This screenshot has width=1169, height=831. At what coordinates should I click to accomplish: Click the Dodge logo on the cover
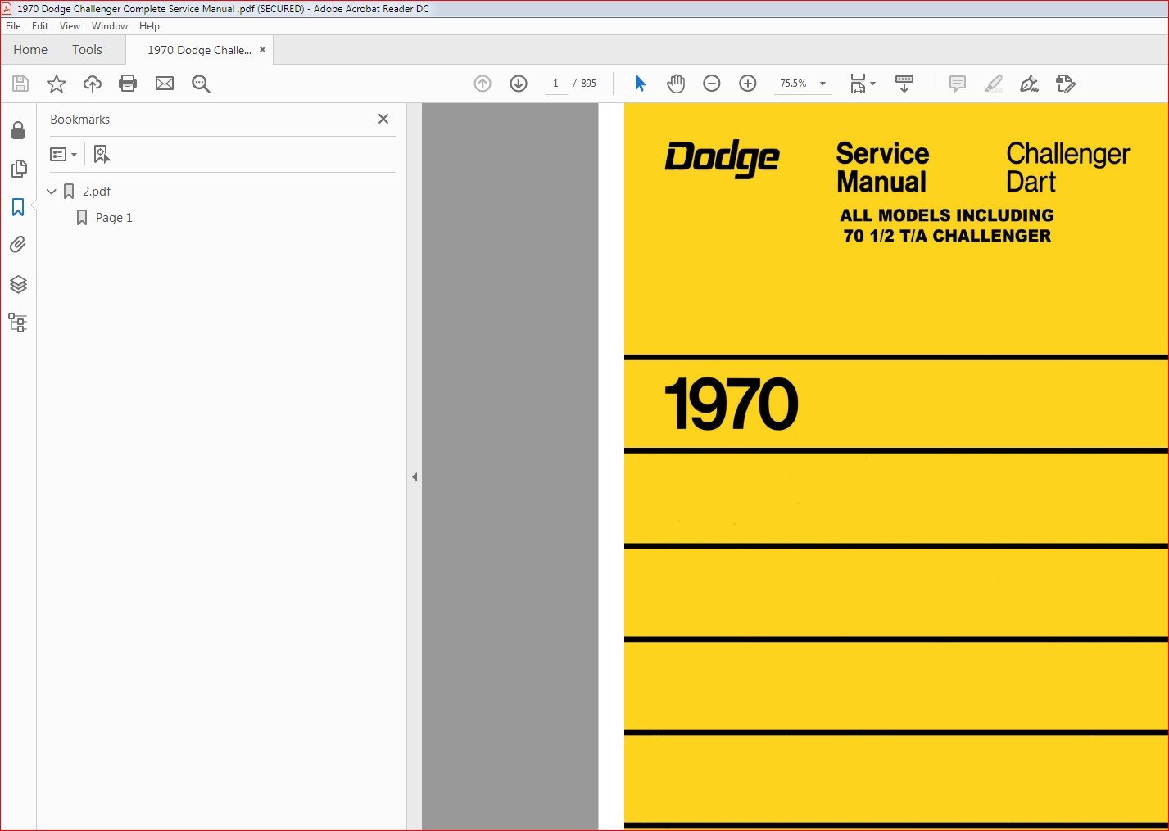pyautogui.click(x=722, y=159)
